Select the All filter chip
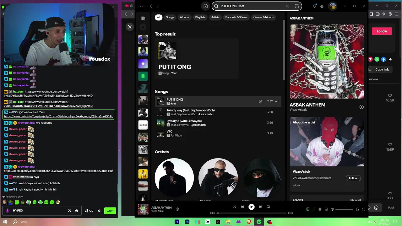This screenshot has height=226, width=402. (159, 17)
